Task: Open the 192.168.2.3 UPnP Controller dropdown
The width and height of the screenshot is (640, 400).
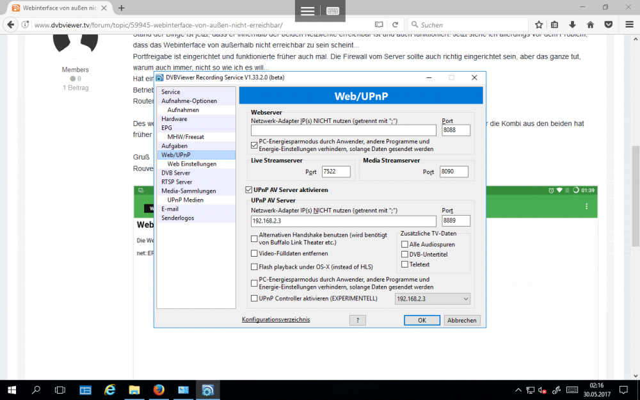Action: click(x=432, y=299)
